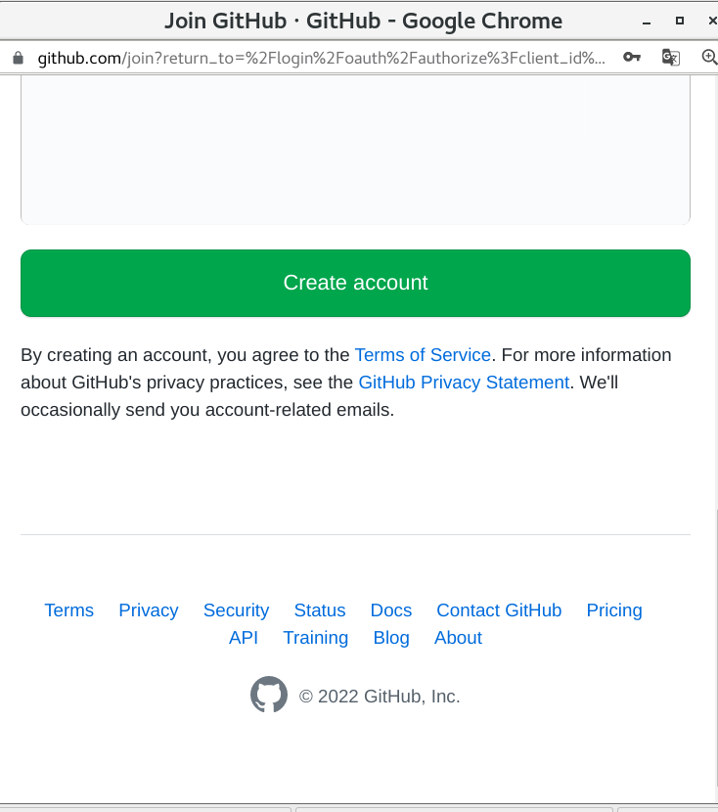Image resolution: width=718 pixels, height=812 pixels.
Task: Click the site security lock icon
Action: coord(17,58)
